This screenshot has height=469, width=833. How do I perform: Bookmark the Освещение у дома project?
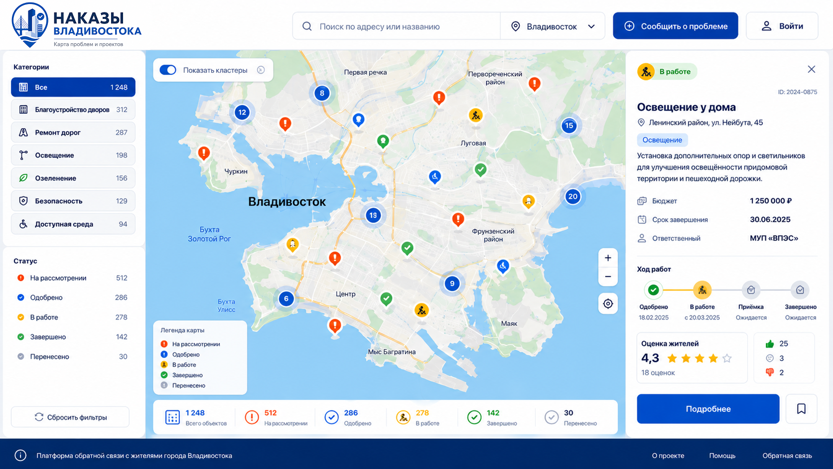pyautogui.click(x=801, y=409)
